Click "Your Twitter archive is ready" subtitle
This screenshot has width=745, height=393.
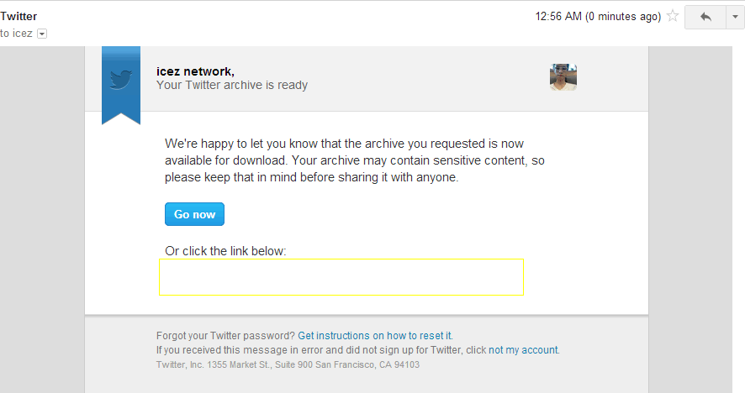232,85
